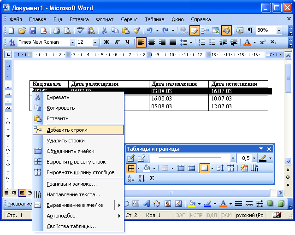Open print preview icon
Viewport: 295px width, 235px height.
click(67, 30)
